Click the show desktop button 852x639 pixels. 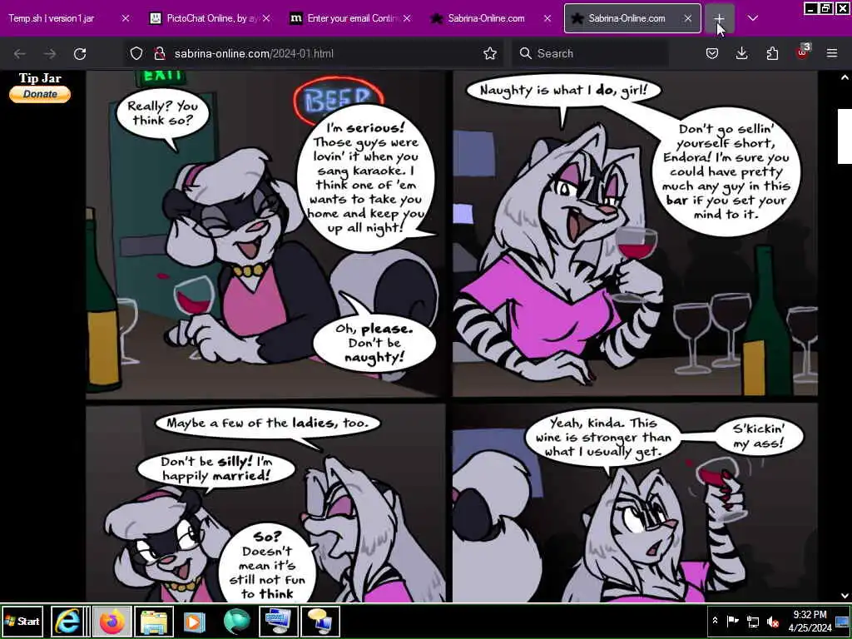pos(843,621)
